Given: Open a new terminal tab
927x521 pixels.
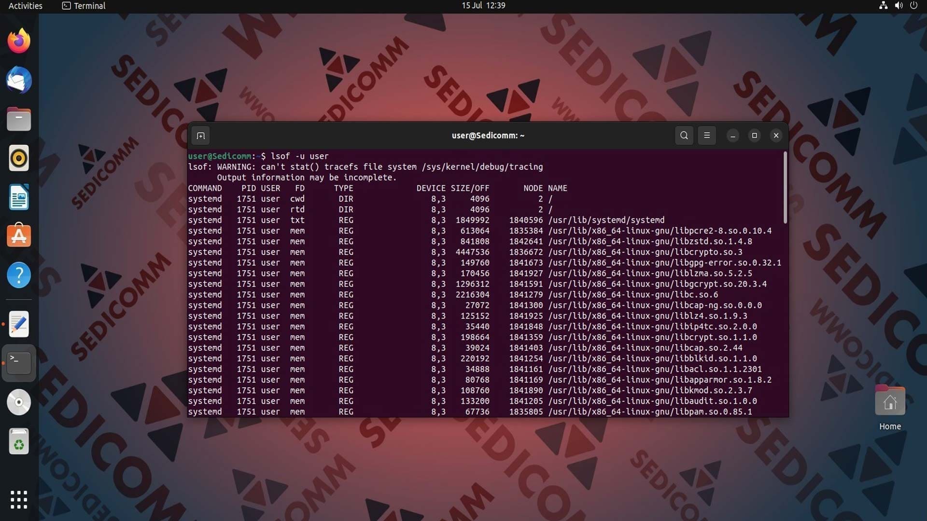Looking at the screenshot, I should 201,136.
